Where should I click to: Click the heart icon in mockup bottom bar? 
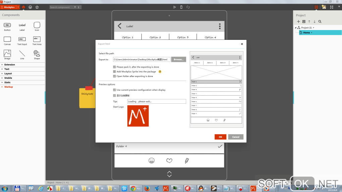coord(169,161)
